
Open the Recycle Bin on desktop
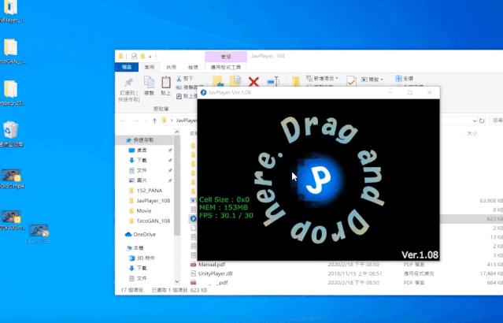[11, 130]
